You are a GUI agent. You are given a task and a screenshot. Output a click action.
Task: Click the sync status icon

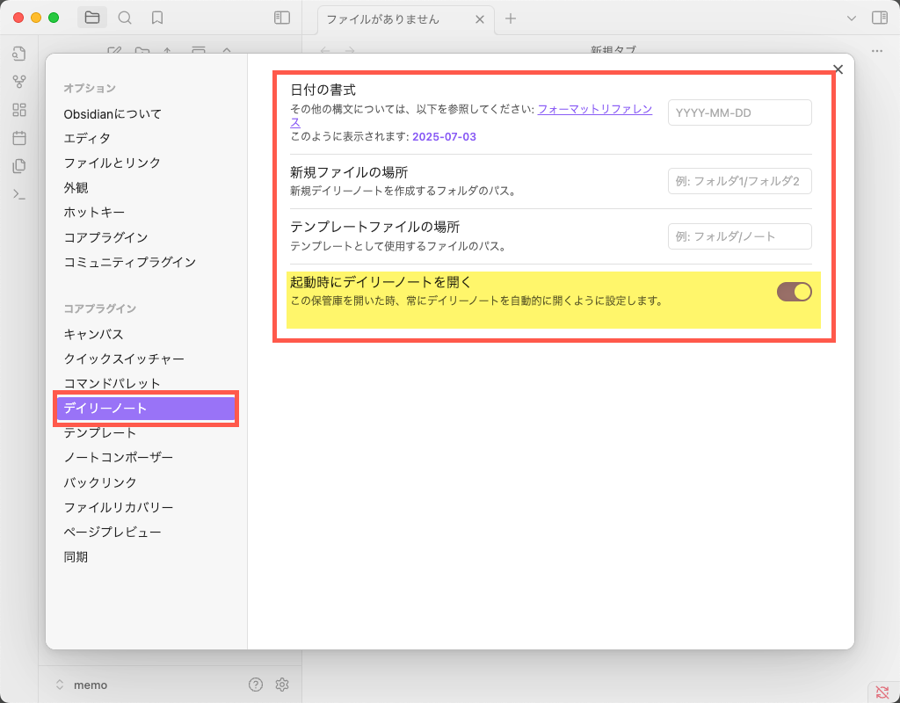882,692
